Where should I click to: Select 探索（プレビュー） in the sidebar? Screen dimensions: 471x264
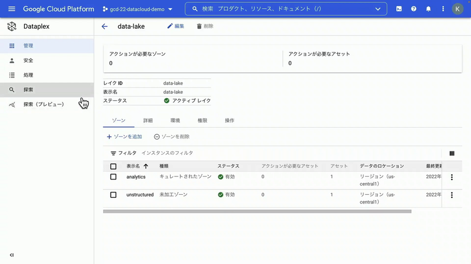(x=47, y=104)
